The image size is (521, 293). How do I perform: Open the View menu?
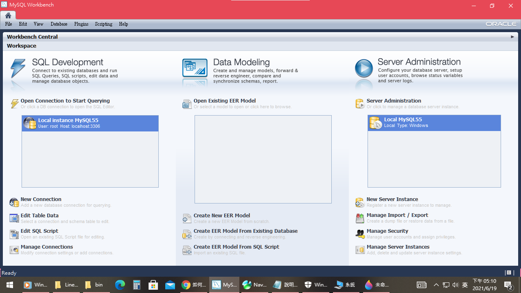pyautogui.click(x=38, y=24)
